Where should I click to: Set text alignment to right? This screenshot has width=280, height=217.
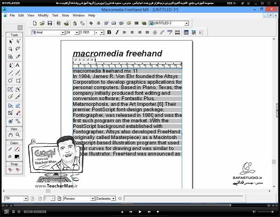pyautogui.click(x=140, y=32)
